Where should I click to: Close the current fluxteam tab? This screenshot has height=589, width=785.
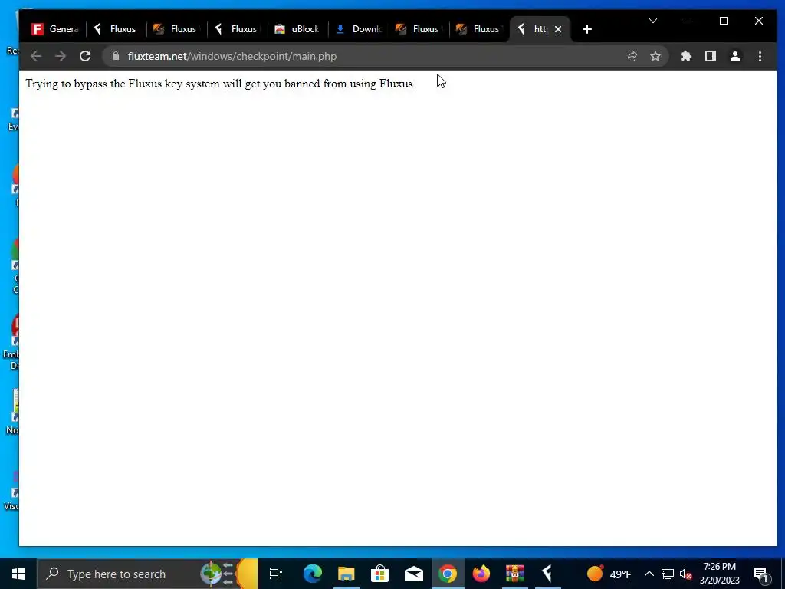pos(558,29)
